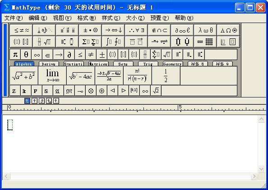Open the logical symbols palette (∴∀∃)
The width and height of the screenshot is (268, 190).
coord(136,30)
